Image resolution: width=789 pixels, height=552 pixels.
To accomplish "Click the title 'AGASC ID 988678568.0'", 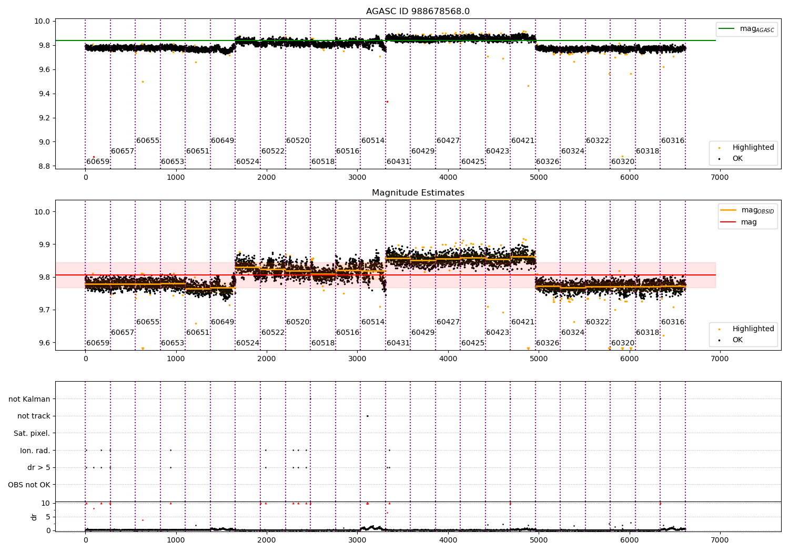I will click(418, 12).
